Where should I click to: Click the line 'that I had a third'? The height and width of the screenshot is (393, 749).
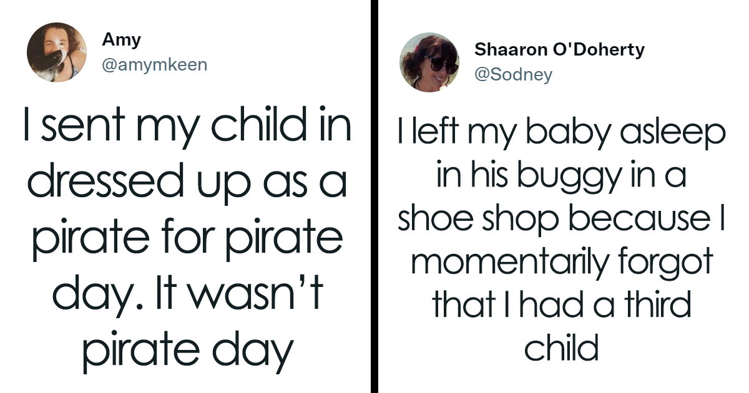562,306
